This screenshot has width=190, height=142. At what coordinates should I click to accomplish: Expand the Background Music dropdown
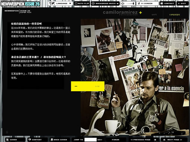click(105, 3)
